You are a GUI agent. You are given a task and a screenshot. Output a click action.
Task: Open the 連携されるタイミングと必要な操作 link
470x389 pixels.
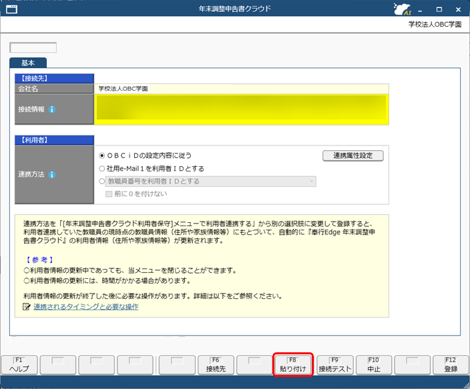(x=86, y=306)
